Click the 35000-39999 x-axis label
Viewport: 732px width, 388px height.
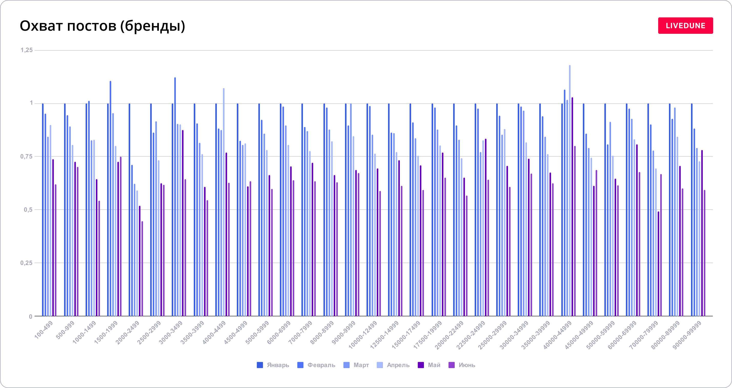pyautogui.click(x=536, y=335)
